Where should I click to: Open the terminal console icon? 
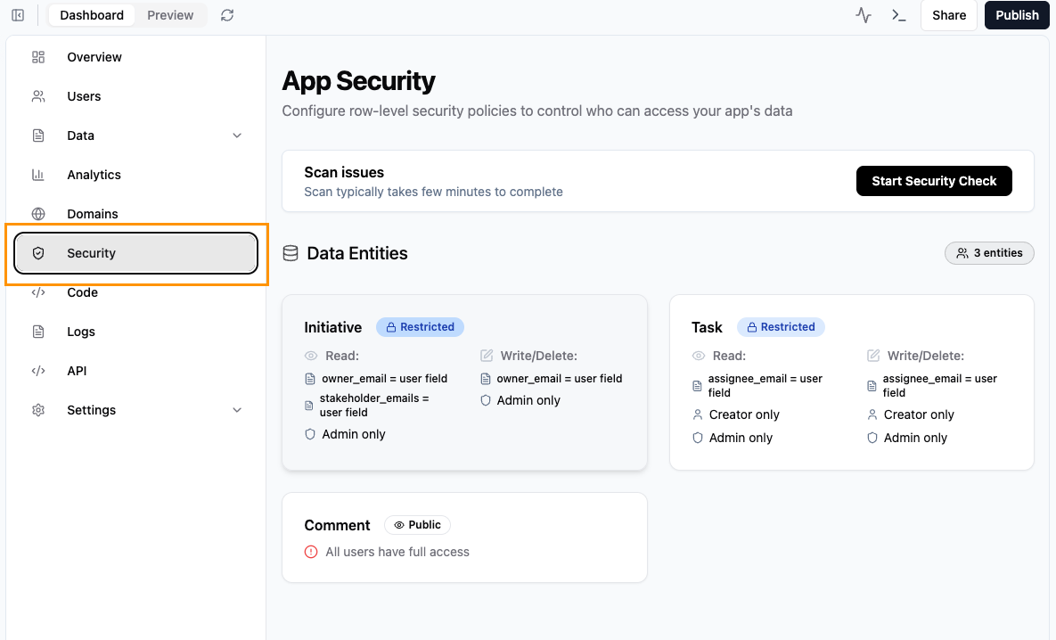point(898,15)
